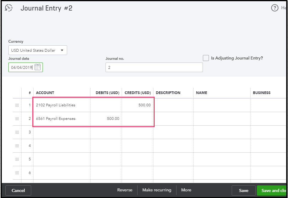Grab the drag handle for row 3
288x198 pixels.
tap(17, 132)
